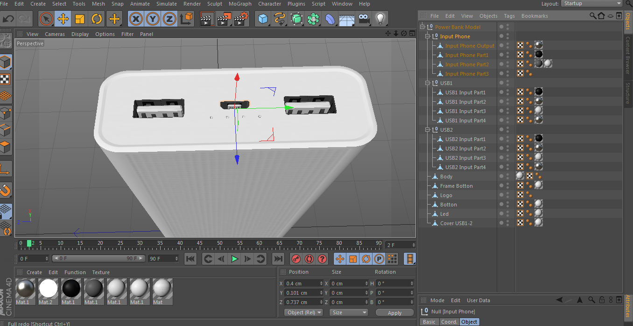Enable Autokeying with the red circular icon
633x326 pixels.
309,259
